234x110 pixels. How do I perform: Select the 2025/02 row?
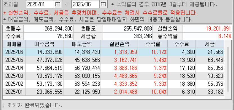pyautogui.click(x=113, y=84)
